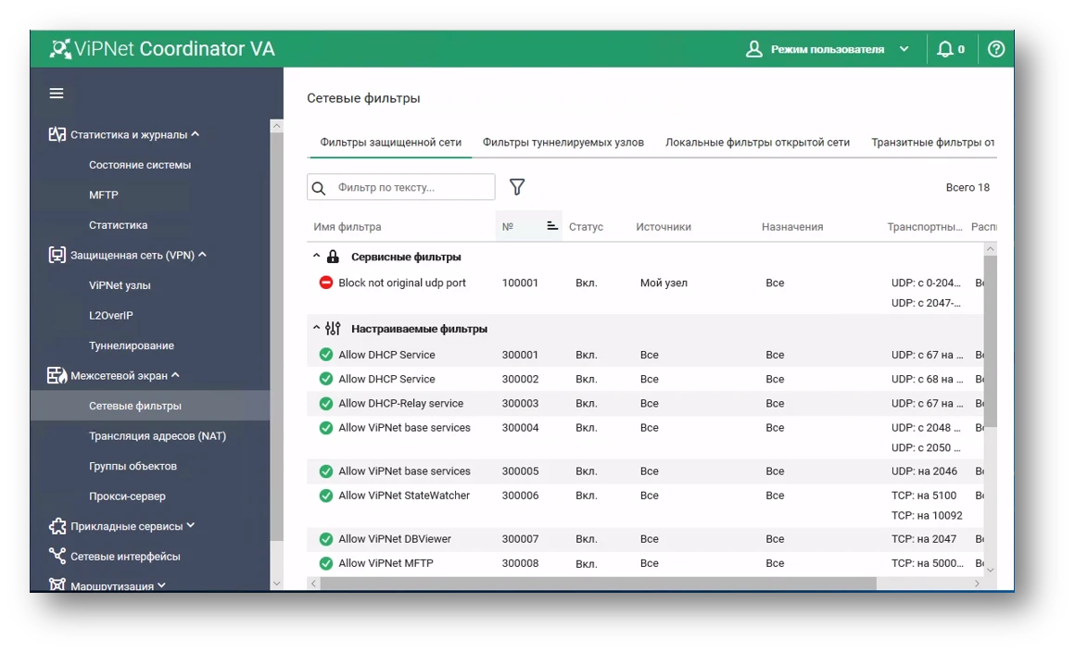Click green status icon of Allow ViPNet MFTP

(326, 563)
